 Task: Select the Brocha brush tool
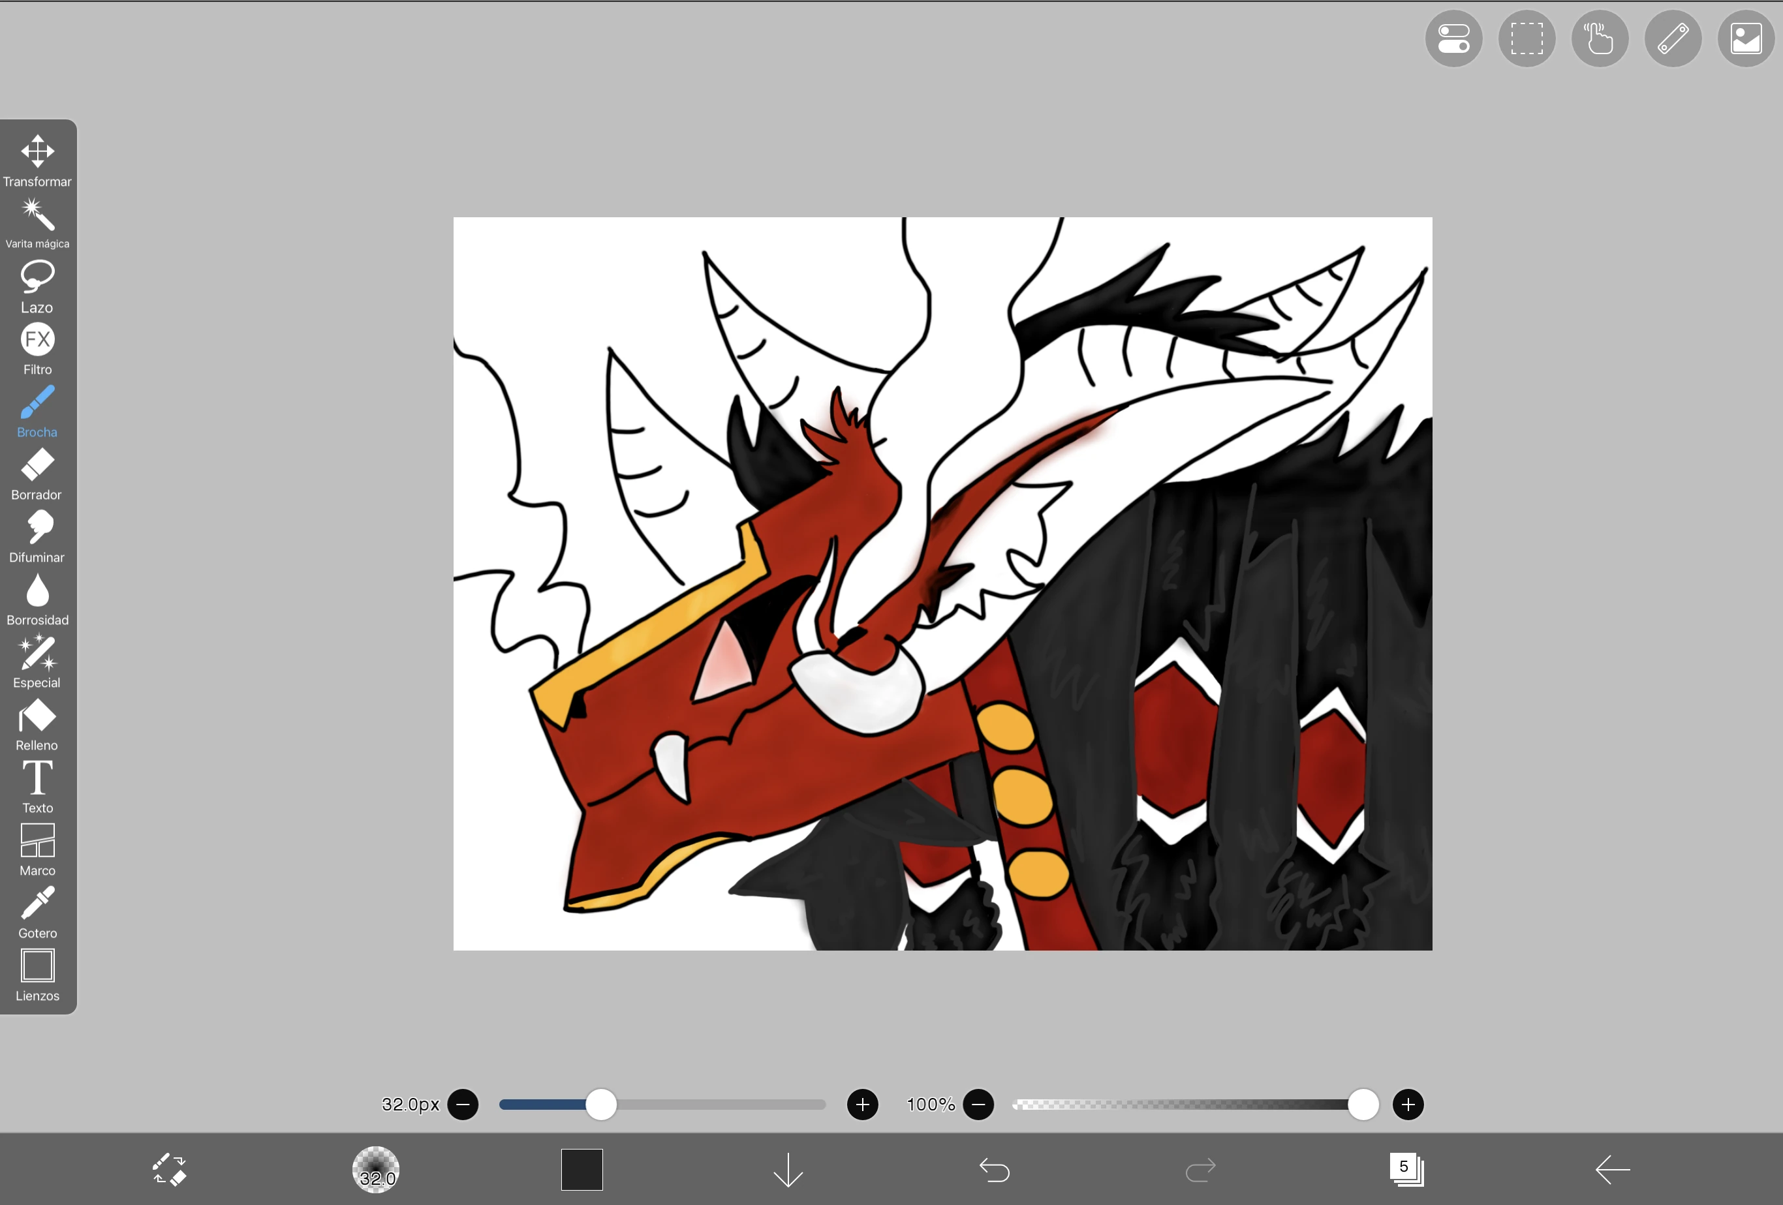pyautogui.click(x=37, y=406)
